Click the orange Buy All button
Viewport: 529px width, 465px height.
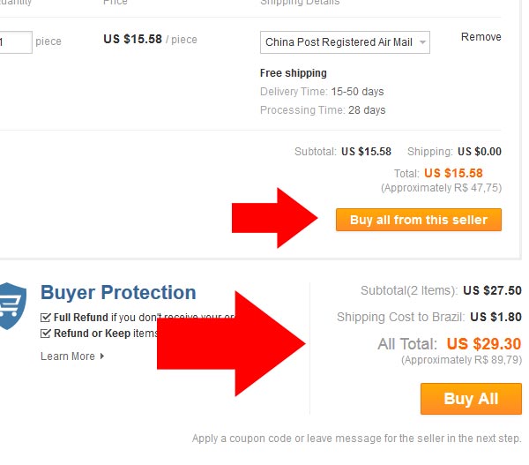(x=471, y=399)
